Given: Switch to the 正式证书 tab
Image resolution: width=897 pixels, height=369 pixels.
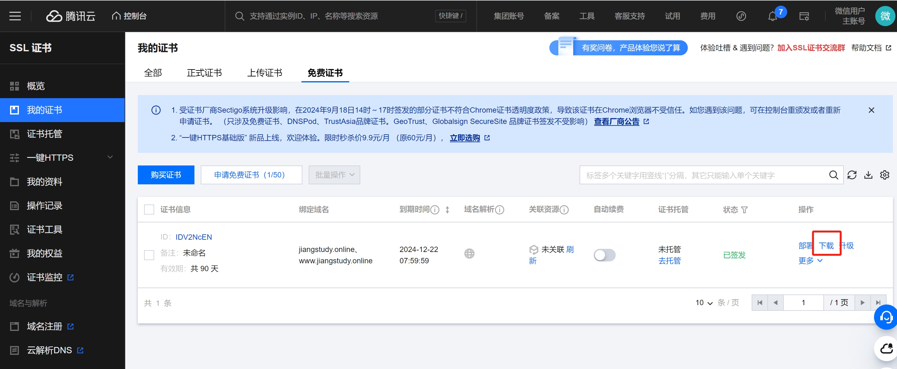Looking at the screenshot, I should click(204, 73).
